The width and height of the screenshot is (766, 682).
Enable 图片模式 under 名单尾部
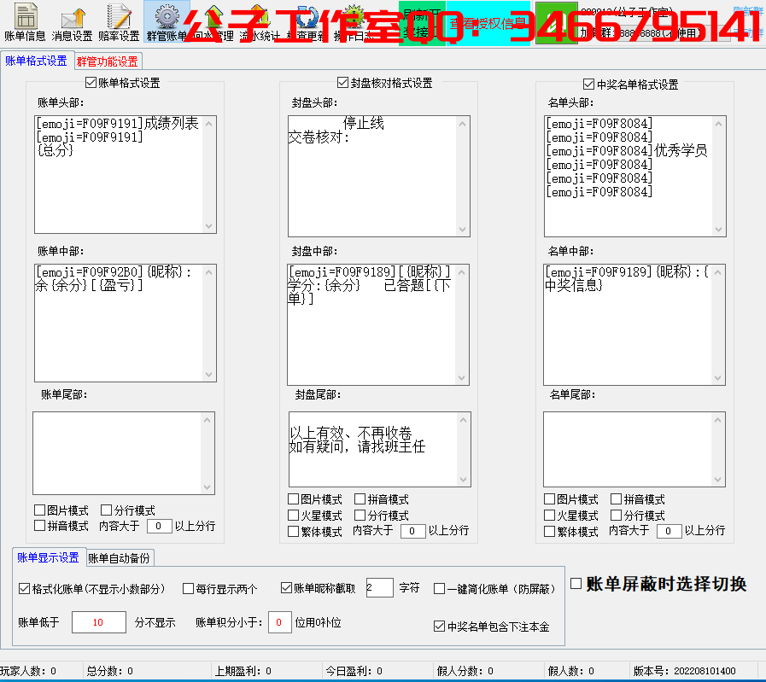(x=549, y=499)
